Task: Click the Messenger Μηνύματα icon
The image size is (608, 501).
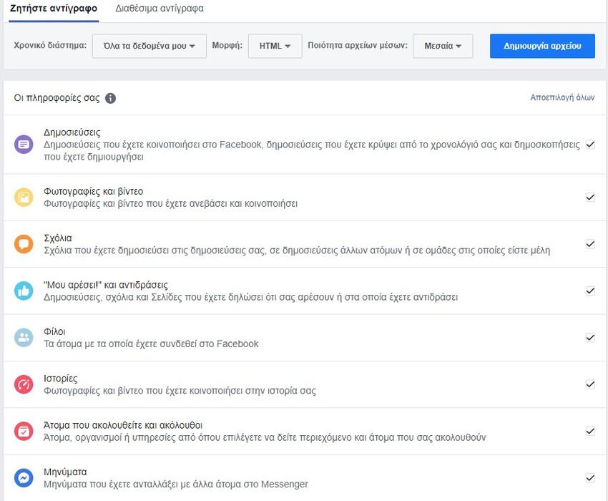Action: pos(24,477)
